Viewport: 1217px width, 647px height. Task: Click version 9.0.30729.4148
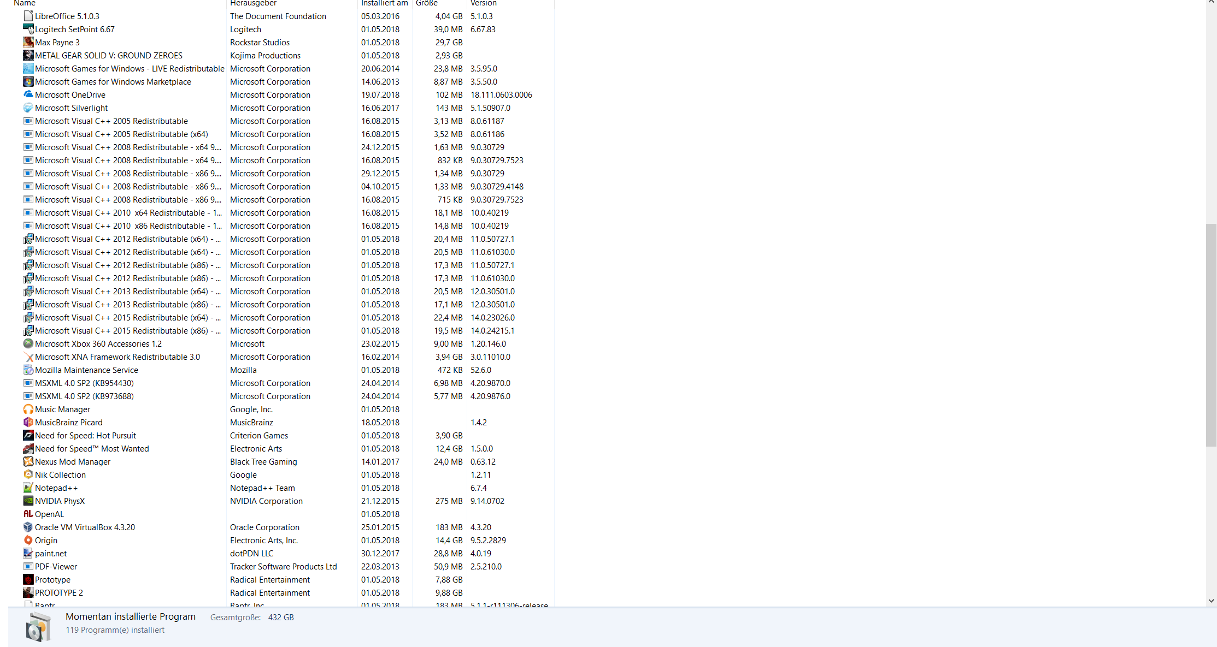coord(497,186)
